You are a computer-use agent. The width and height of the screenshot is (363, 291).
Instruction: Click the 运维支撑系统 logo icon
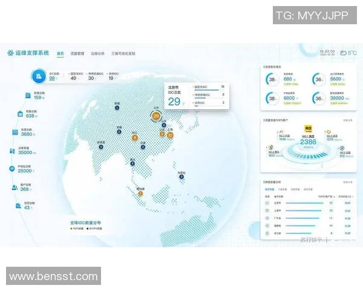pyautogui.click(x=10, y=53)
